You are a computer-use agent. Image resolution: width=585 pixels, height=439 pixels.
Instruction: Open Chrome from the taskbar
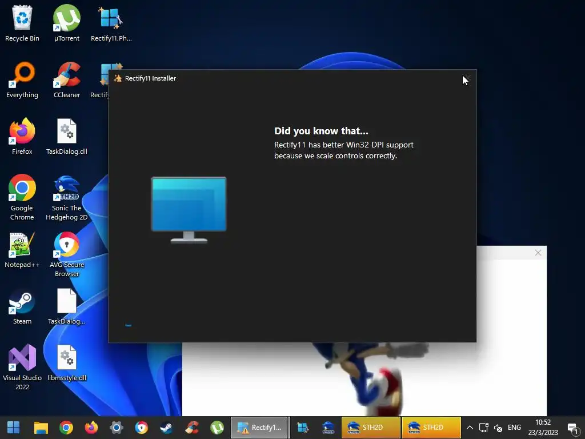pos(66,428)
